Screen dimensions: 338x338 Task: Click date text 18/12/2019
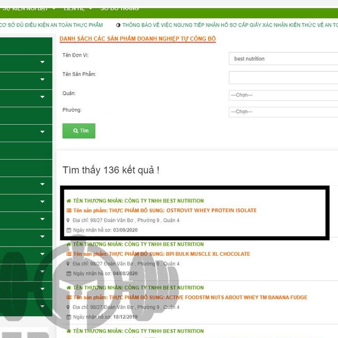(x=125, y=317)
